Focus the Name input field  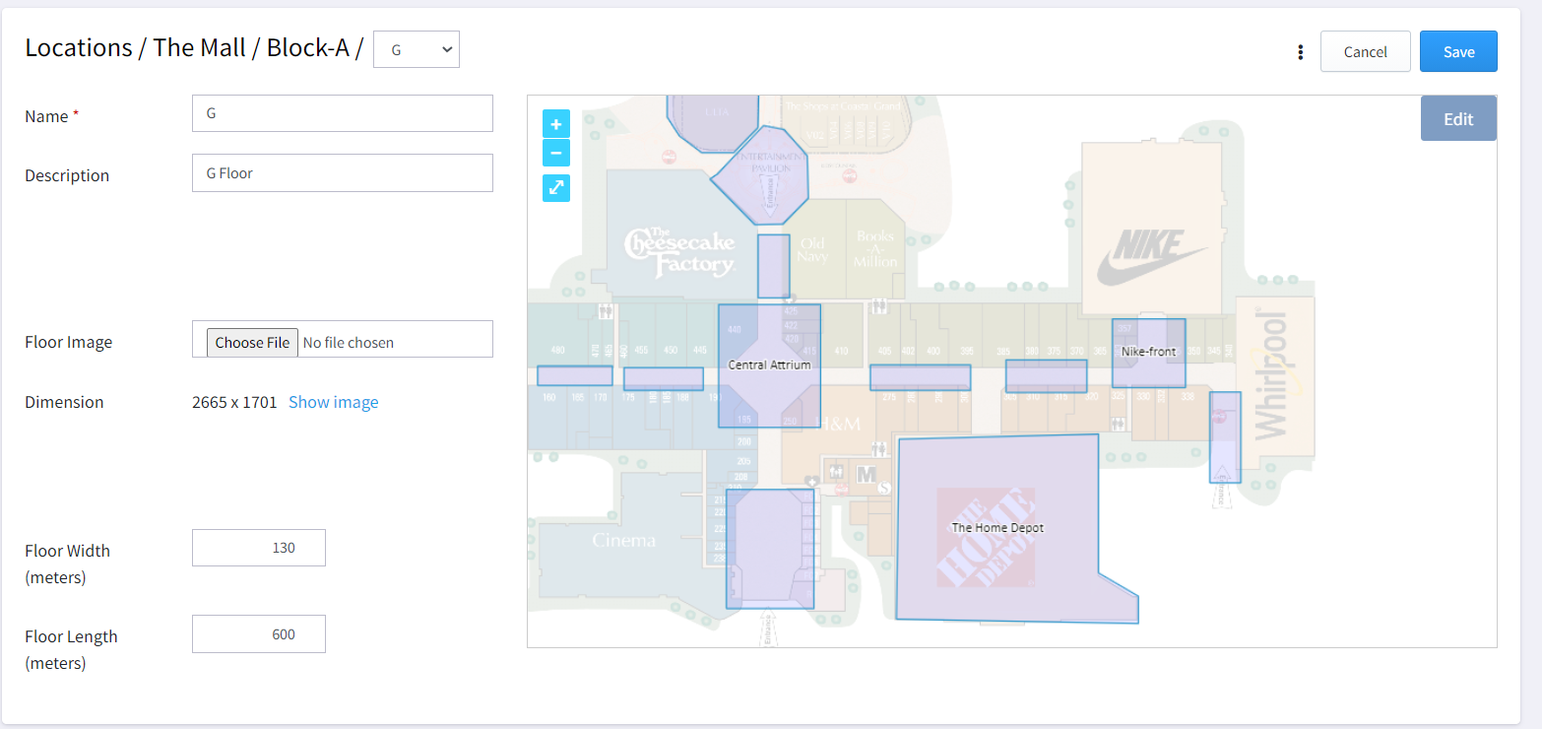[343, 113]
